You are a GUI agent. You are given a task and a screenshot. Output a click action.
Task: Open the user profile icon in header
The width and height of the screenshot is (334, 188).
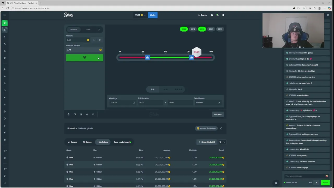tap(212, 15)
